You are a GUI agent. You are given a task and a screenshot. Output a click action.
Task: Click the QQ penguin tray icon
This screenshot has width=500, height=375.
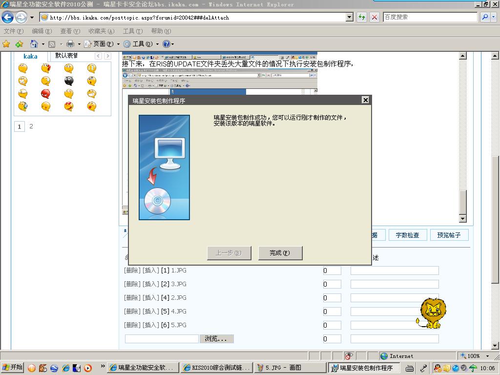point(437,368)
